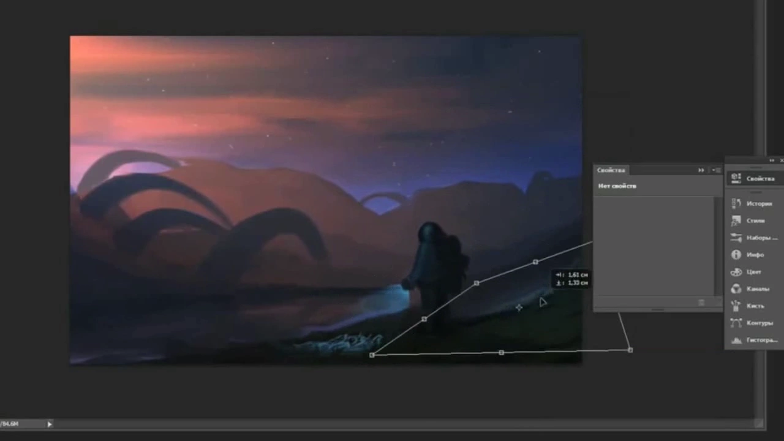Open the Гистограмма panel from the dock

coord(754,340)
